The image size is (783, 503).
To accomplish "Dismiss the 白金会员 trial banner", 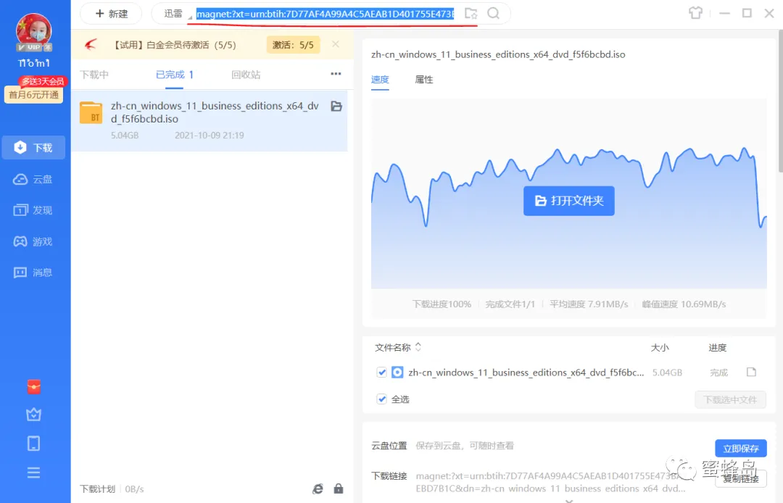I will (336, 44).
